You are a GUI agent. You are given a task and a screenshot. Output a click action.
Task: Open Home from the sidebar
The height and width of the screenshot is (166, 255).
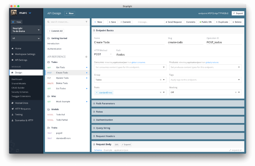[18, 49]
